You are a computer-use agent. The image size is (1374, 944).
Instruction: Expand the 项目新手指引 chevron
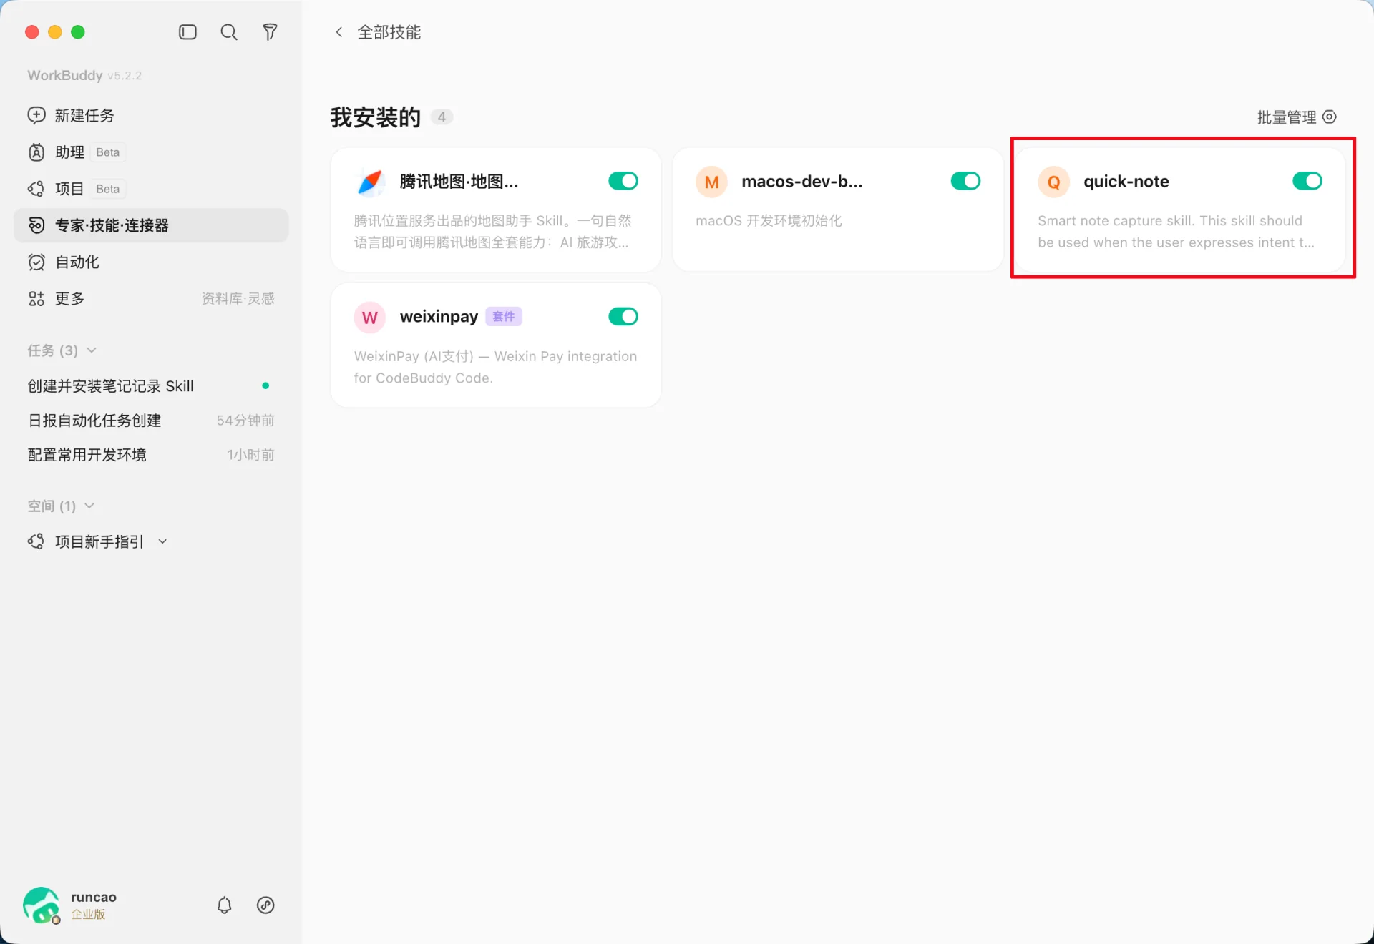162,542
